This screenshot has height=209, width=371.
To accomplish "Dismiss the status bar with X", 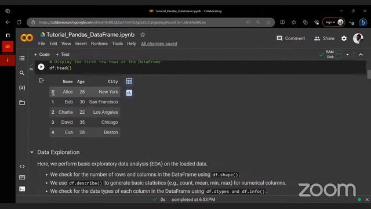I will point(367,200).
